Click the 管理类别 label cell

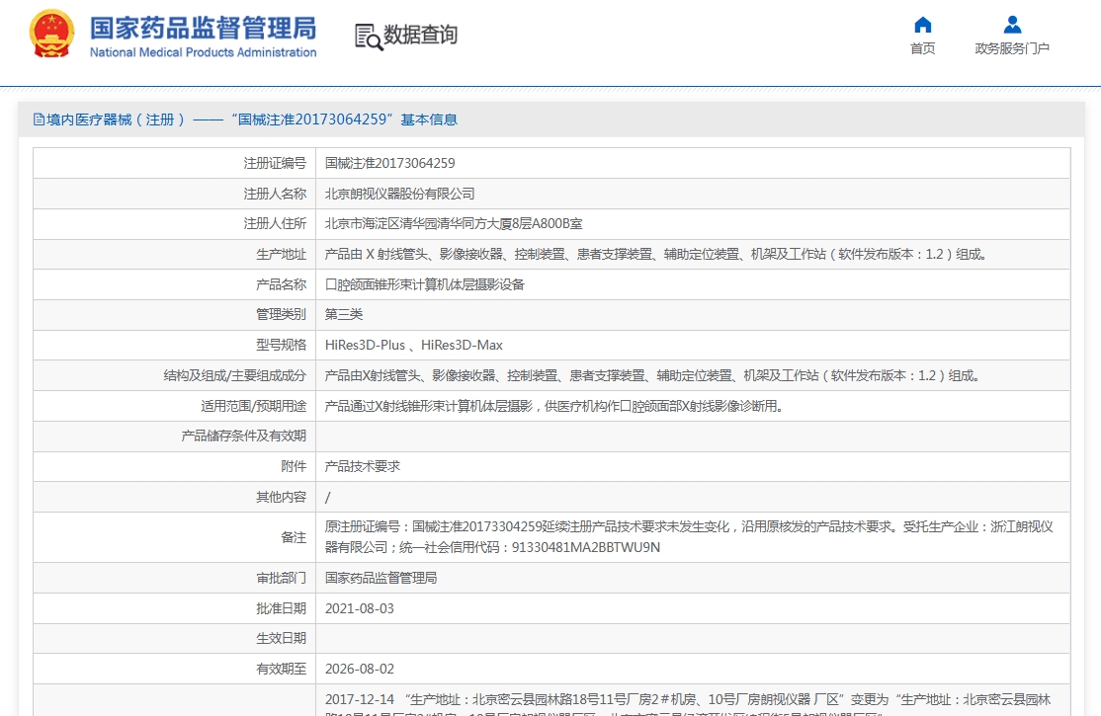[174, 314]
